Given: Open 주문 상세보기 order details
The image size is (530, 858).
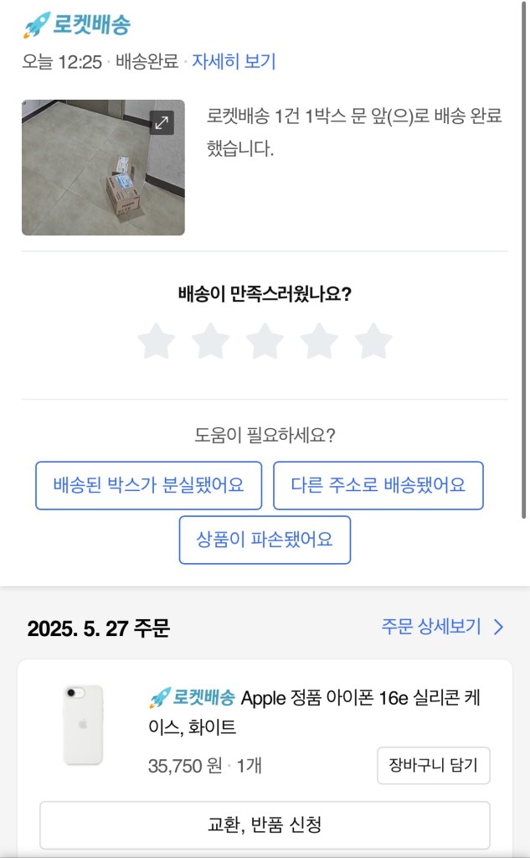Looking at the screenshot, I should tap(431, 627).
